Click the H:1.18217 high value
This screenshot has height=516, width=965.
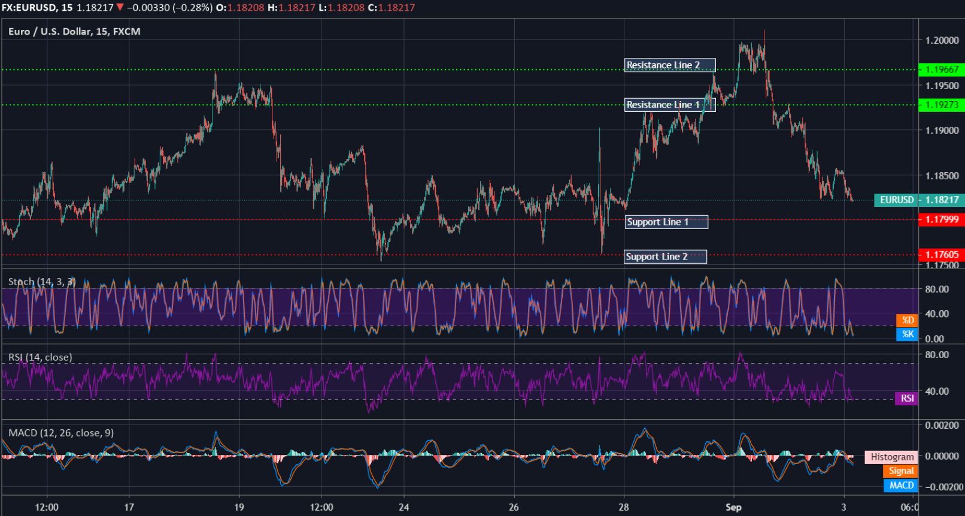click(291, 8)
